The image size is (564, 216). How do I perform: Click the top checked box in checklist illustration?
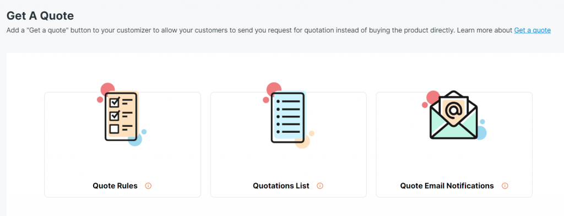[115, 102]
